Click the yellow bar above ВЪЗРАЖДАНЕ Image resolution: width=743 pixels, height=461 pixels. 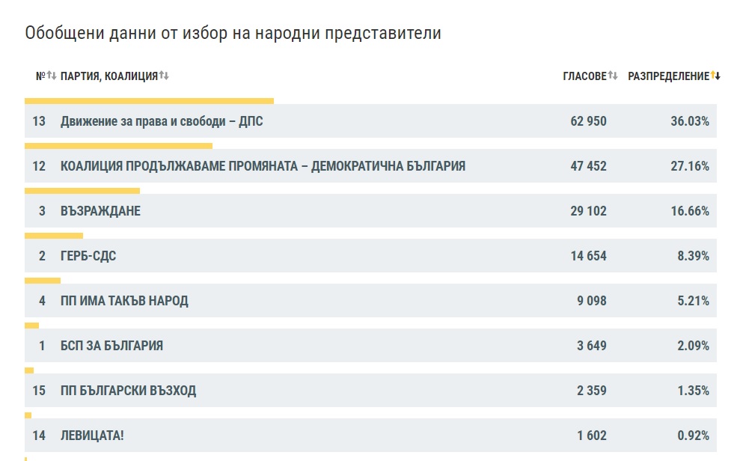82,190
